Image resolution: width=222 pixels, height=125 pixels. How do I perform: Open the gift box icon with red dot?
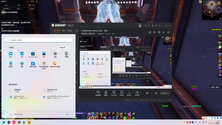(150, 32)
